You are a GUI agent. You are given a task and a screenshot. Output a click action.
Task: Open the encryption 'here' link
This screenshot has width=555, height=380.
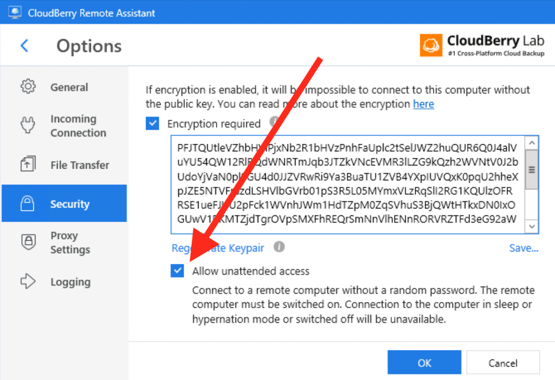click(x=423, y=104)
